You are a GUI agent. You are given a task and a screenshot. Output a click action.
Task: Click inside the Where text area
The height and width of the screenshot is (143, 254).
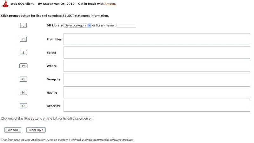(157, 66)
